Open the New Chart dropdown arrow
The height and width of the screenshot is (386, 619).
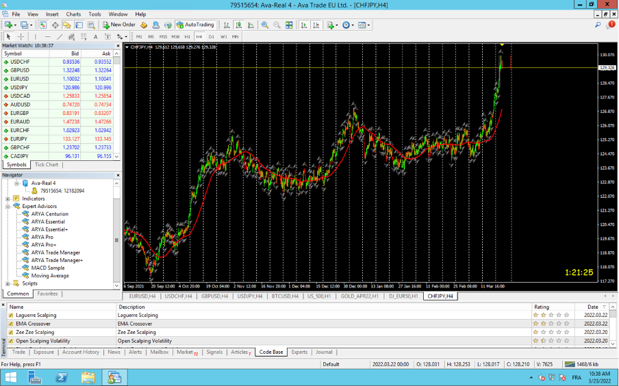point(15,25)
